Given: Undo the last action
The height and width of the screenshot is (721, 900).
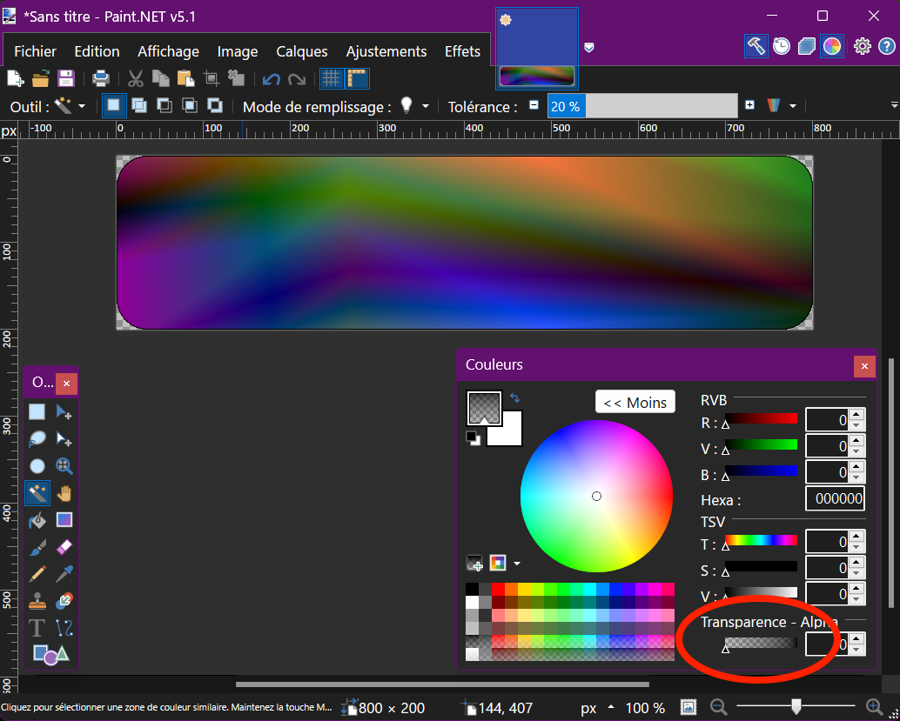Looking at the screenshot, I should 271,78.
